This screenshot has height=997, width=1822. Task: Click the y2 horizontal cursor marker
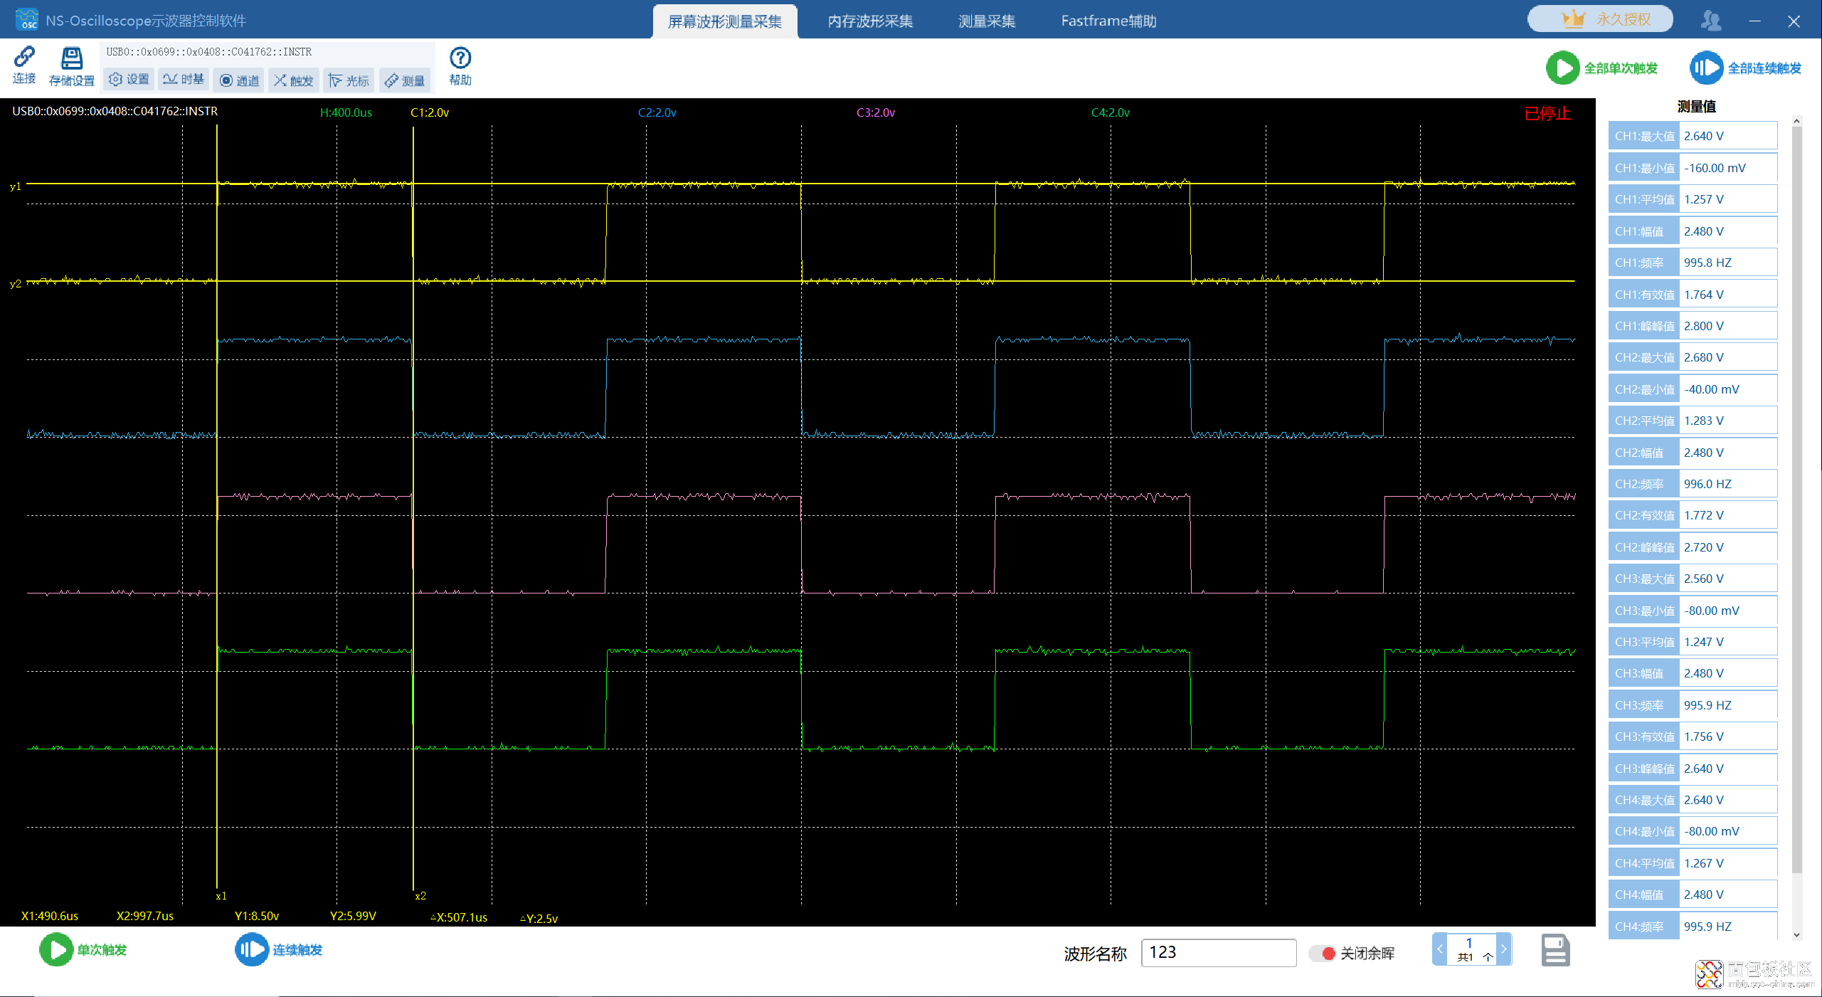(15, 284)
